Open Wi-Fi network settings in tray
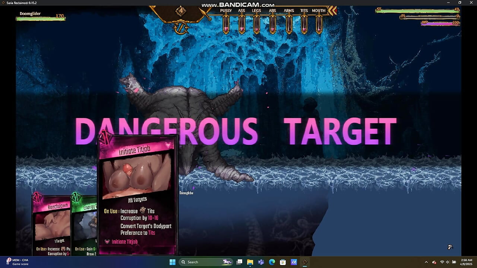 [442, 262]
